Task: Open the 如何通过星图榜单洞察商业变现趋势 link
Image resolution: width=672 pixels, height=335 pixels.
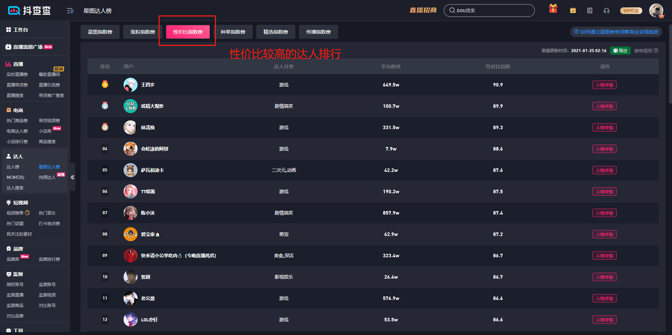Action: 616,32
